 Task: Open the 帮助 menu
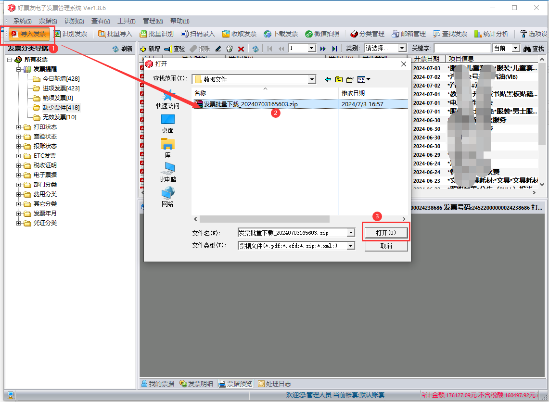click(179, 21)
